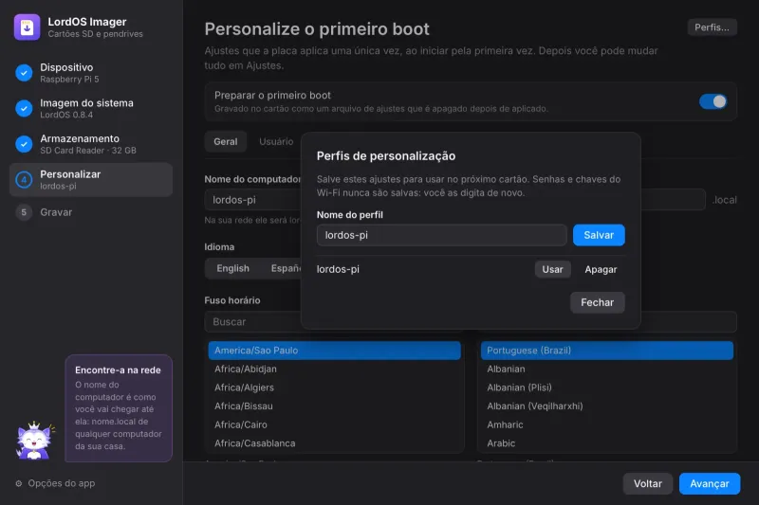Click the step 5 Gravar number icon

point(24,212)
